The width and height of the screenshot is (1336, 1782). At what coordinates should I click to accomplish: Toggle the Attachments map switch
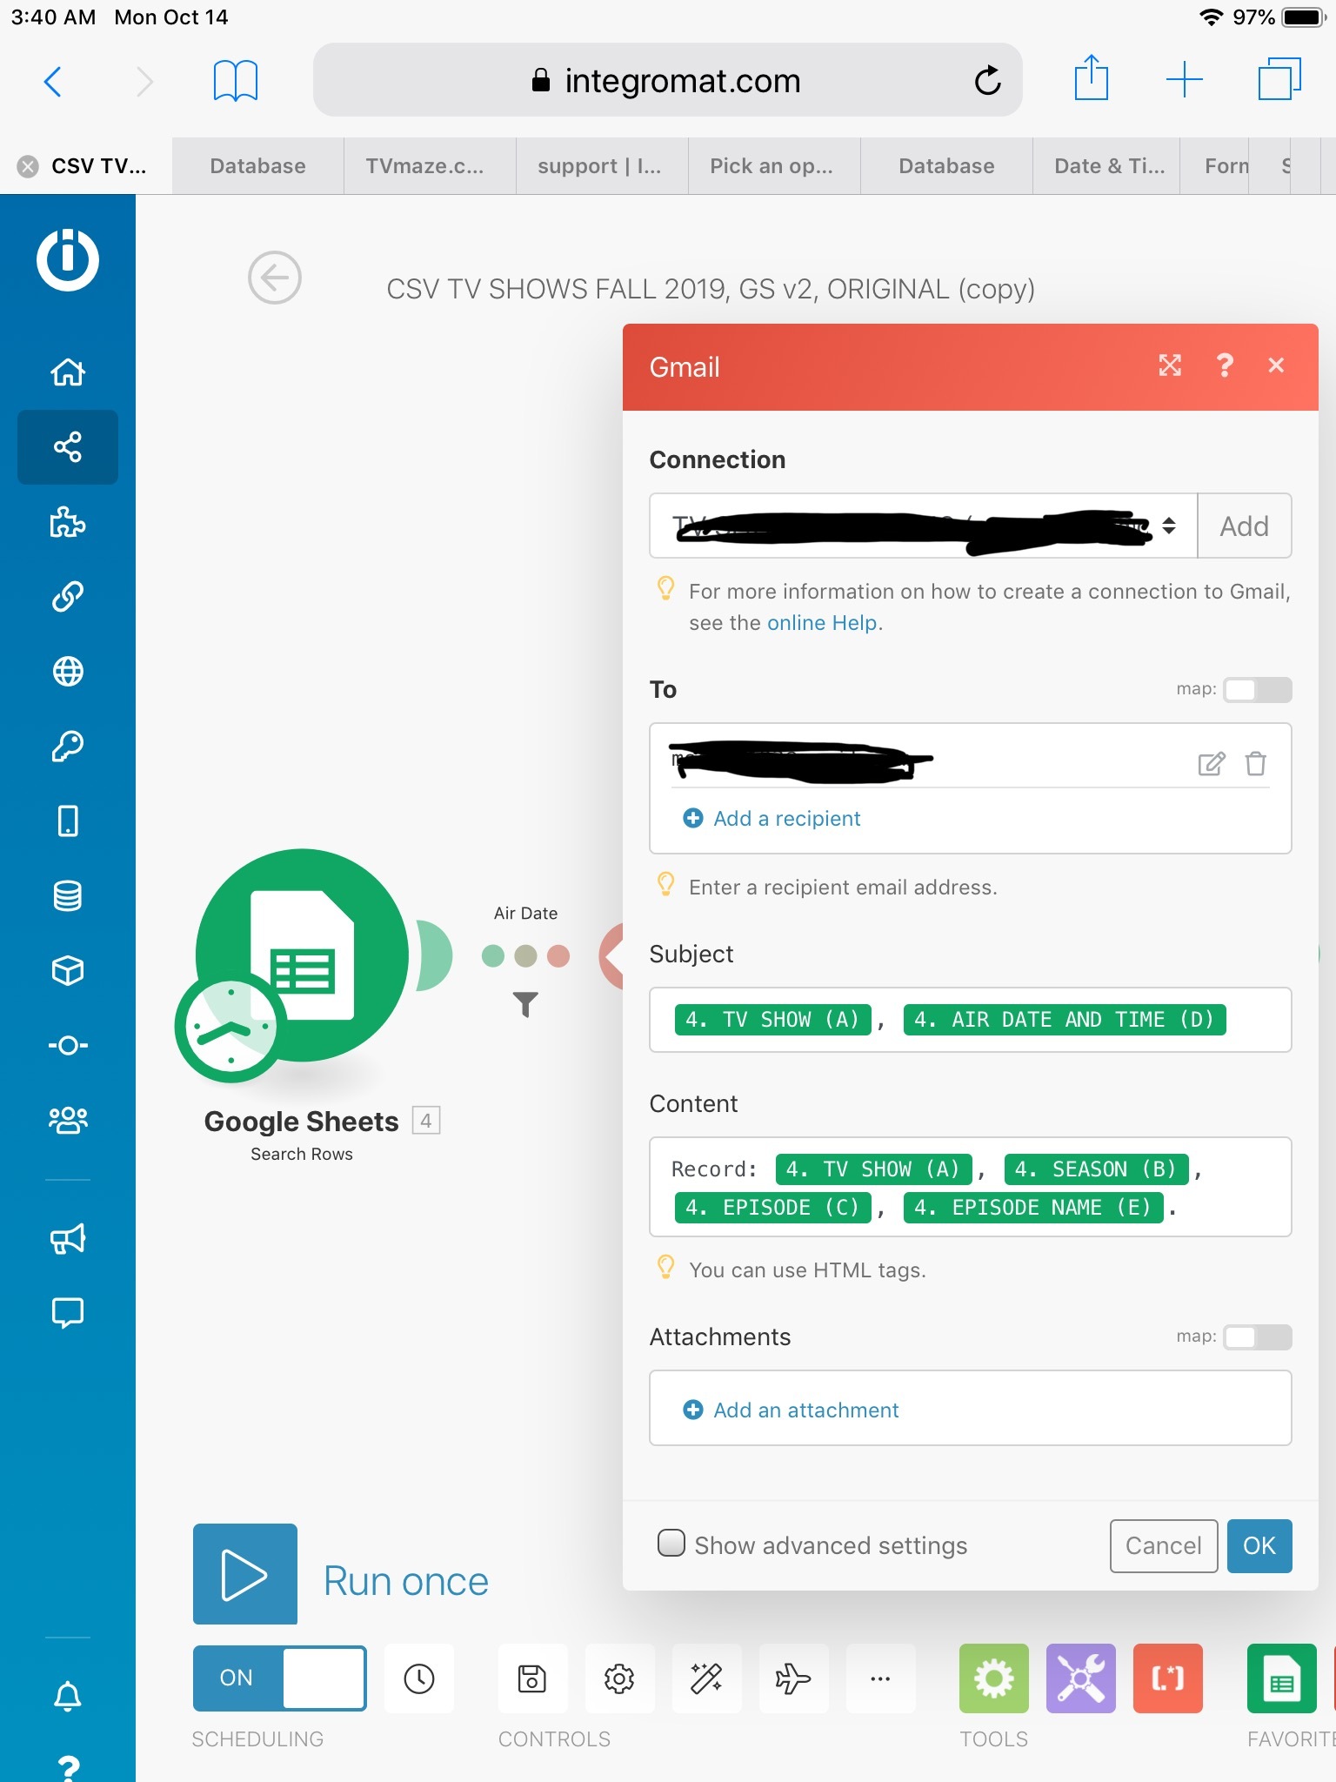tap(1258, 1337)
